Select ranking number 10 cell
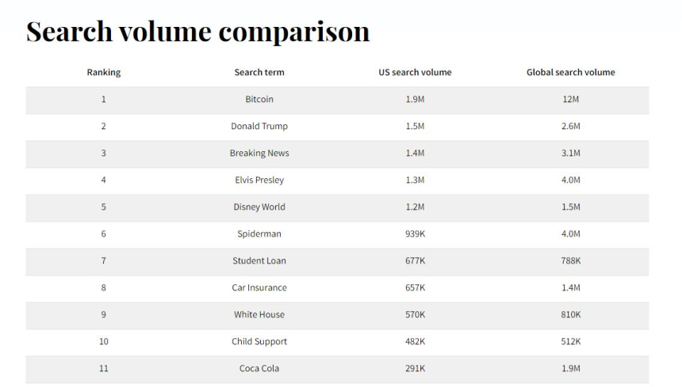 coord(104,342)
